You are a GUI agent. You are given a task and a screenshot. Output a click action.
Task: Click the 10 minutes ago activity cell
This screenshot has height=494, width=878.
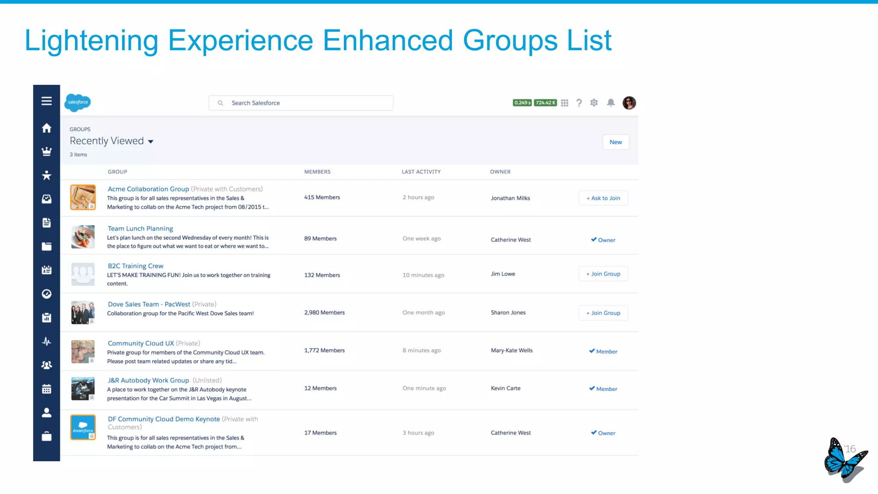tap(423, 275)
